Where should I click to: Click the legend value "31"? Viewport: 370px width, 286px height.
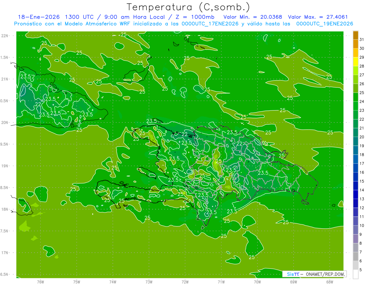tap(362, 39)
